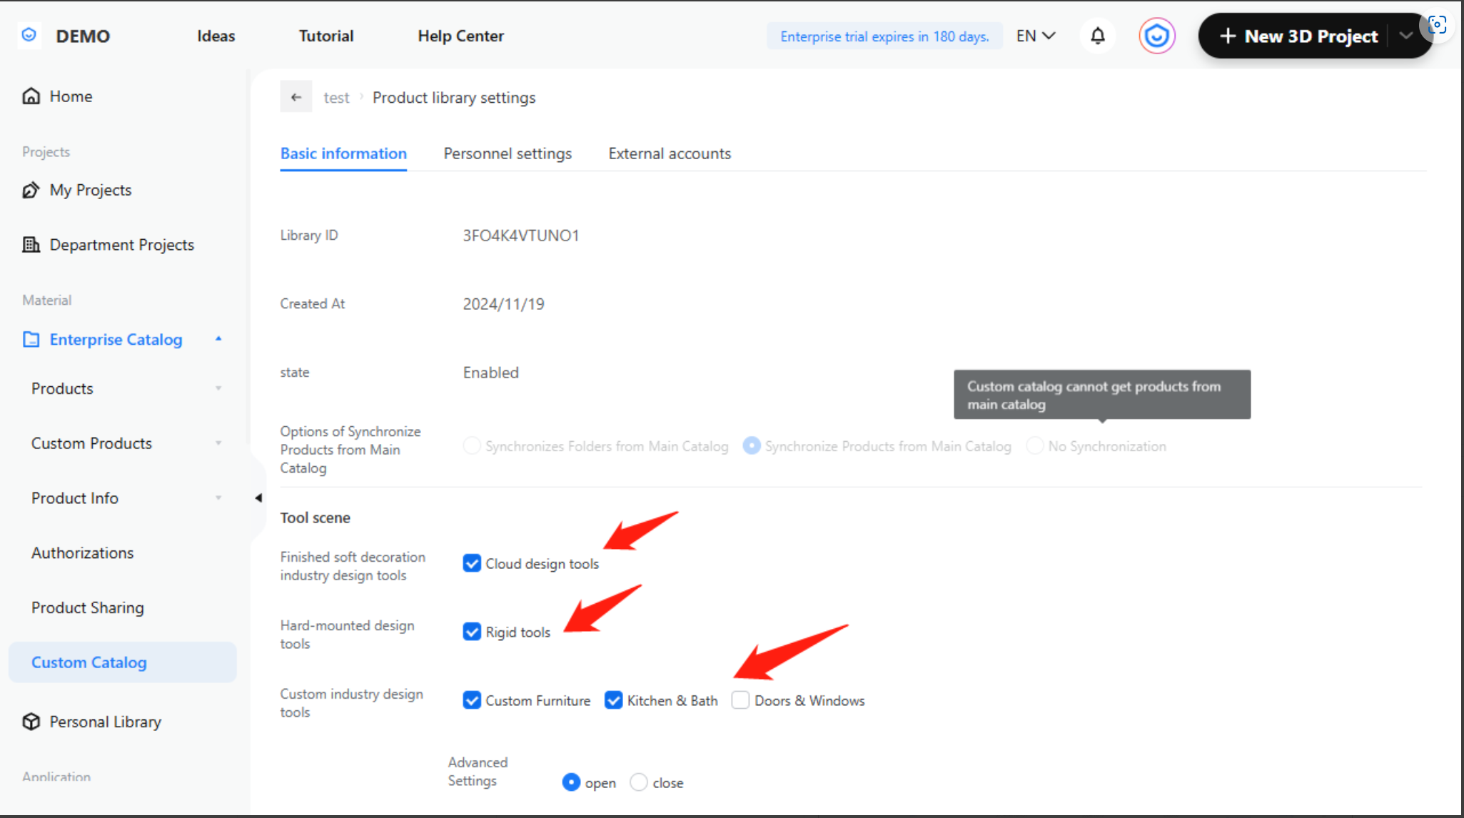Select the close Advanced Settings radio
This screenshot has height=818, width=1464.
[639, 782]
